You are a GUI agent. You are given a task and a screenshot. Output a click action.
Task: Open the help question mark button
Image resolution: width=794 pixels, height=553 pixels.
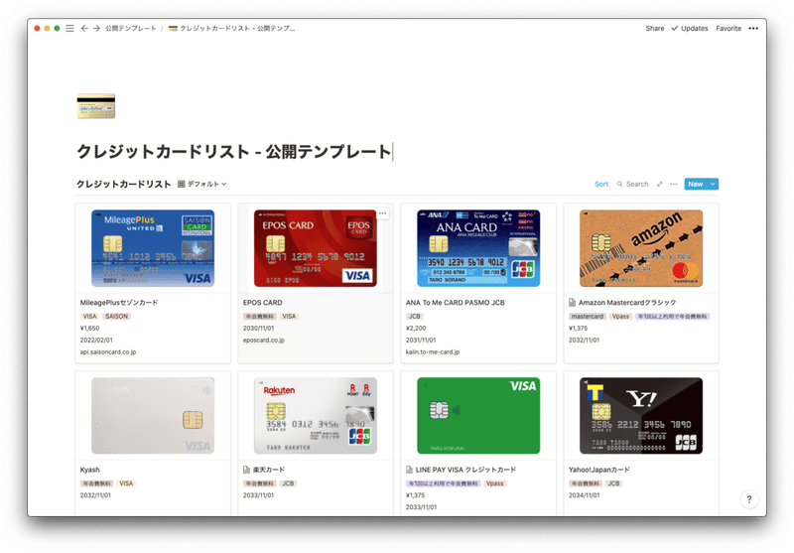(749, 499)
